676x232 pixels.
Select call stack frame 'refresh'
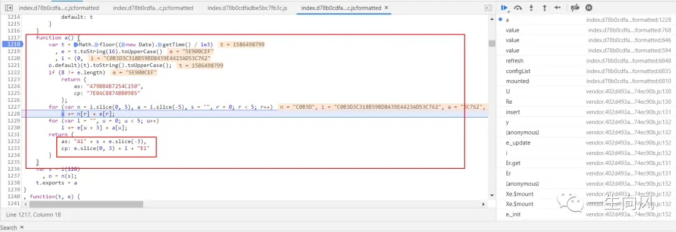[x=586, y=61]
